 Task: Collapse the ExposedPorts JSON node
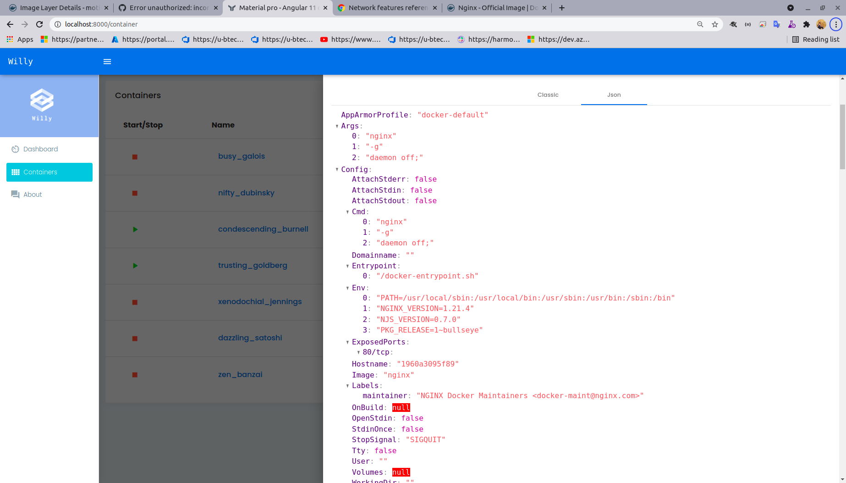pyautogui.click(x=347, y=342)
